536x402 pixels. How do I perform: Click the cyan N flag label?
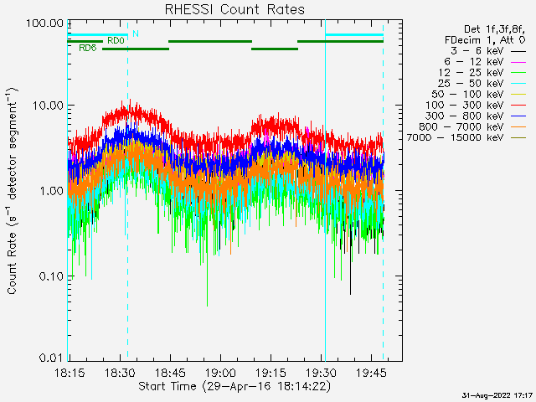pyautogui.click(x=136, y=33)
